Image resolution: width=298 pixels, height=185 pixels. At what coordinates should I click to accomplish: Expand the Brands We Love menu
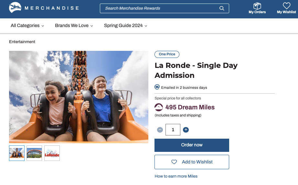click(x=74, y=25)
